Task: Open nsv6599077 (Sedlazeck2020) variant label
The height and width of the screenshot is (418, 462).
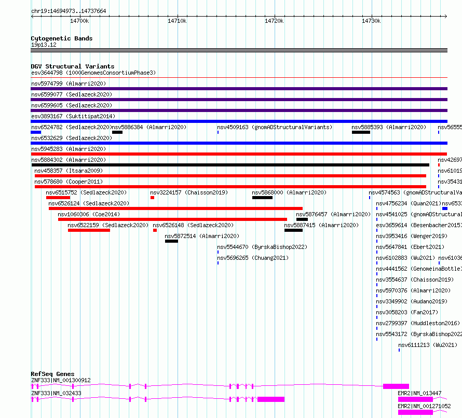Action: click(72, 94)
